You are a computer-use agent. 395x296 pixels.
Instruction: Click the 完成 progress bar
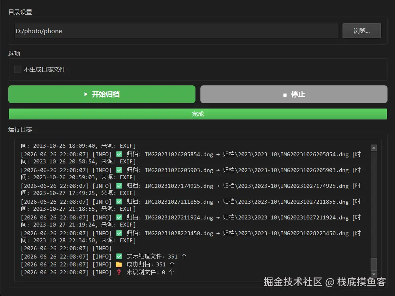pos(198,114)
